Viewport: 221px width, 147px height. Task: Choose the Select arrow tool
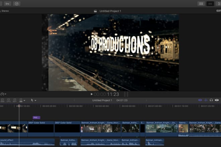(x=32, y=100)
